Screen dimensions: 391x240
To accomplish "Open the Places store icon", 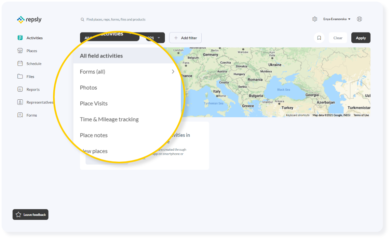I will point(20,51).
